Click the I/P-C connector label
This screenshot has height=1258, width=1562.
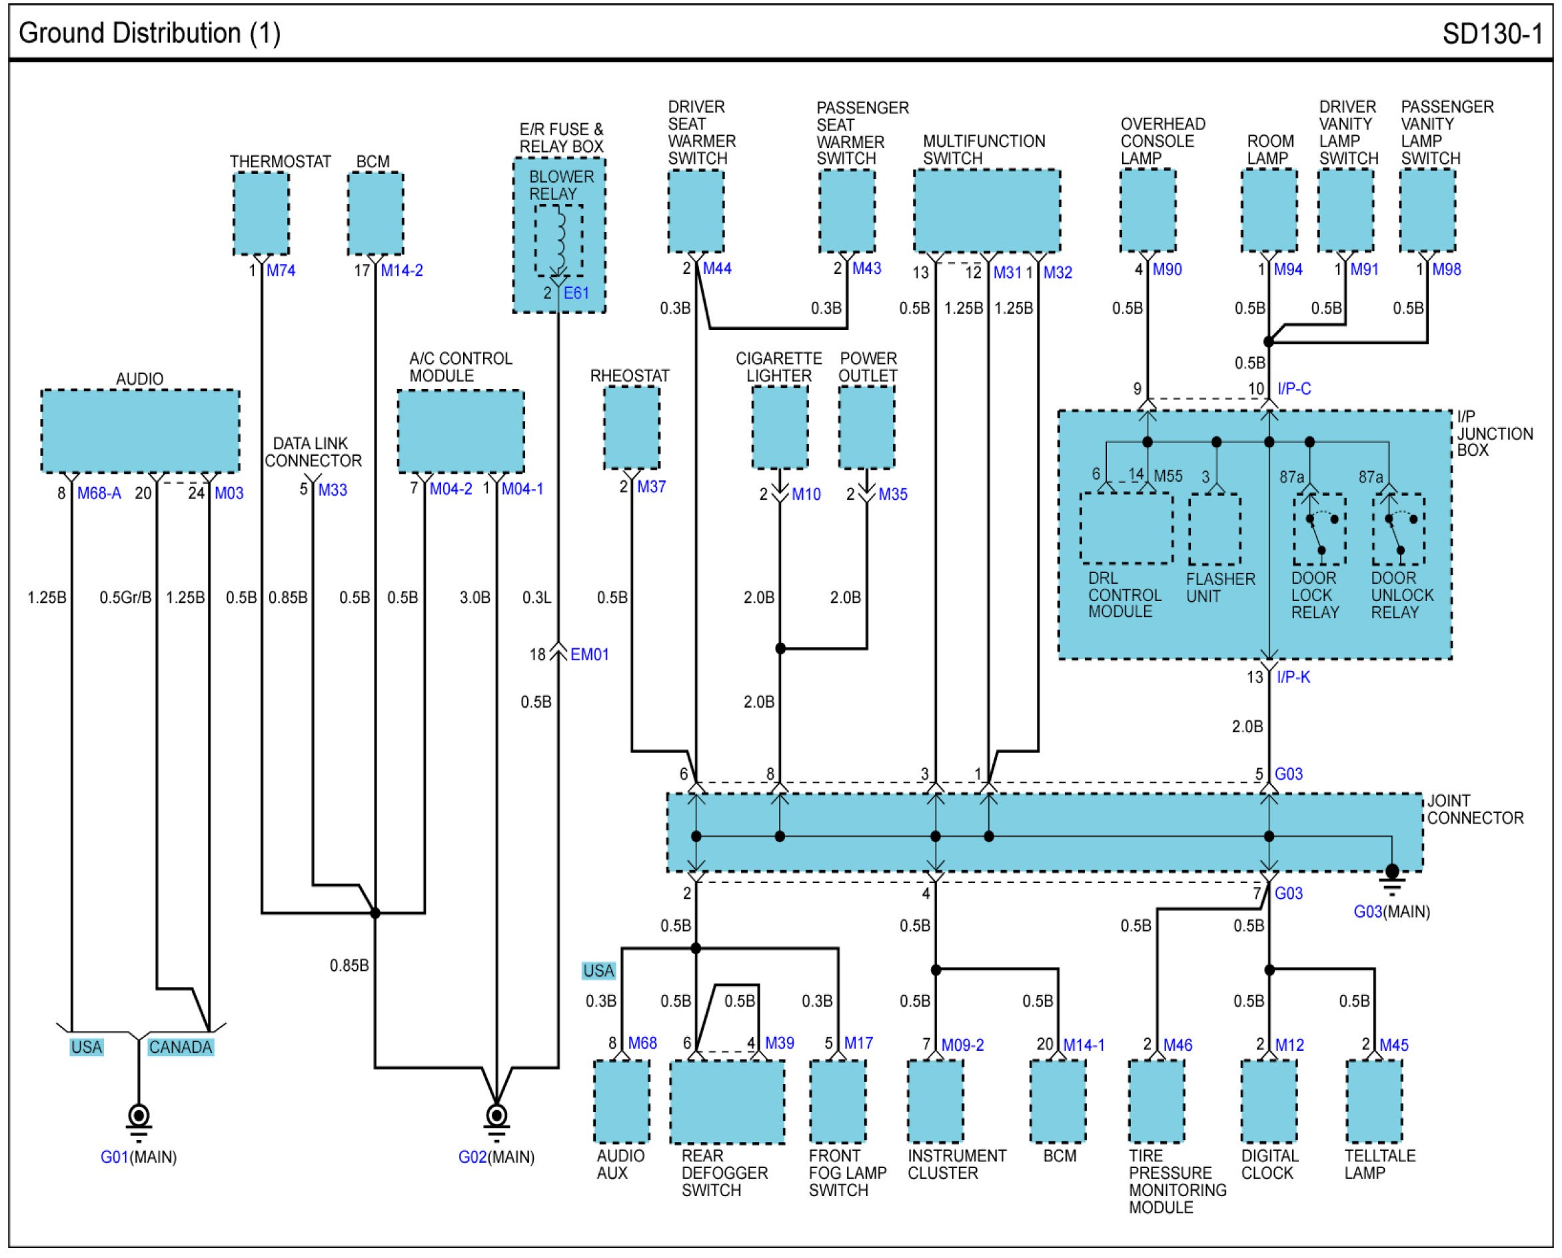(1294, 389)
